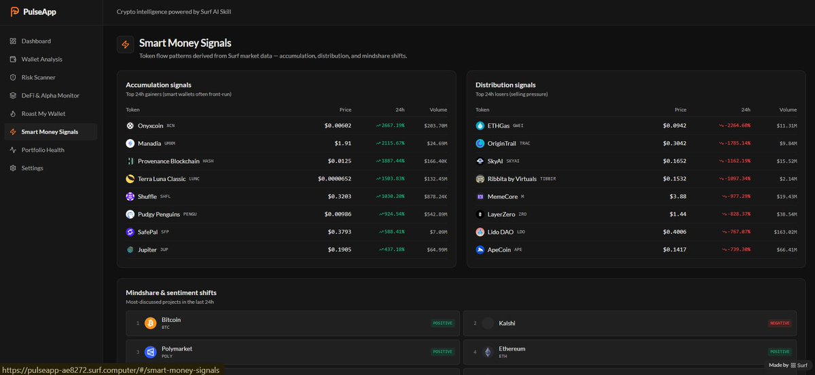
Task: Select Smart Money Signals menu item
Action: [51, 132]
